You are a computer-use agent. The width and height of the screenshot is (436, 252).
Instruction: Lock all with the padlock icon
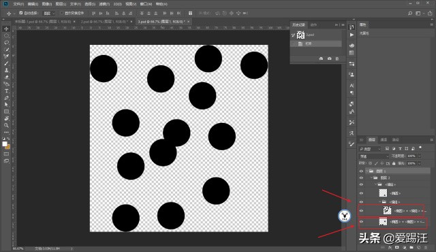pos(394,164)
